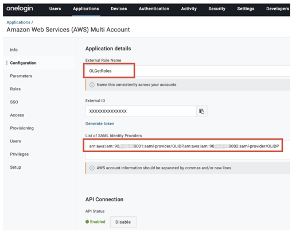Click the 'External Role Name' label
Screen dimensions: 292x231
(x=103, y=61)
